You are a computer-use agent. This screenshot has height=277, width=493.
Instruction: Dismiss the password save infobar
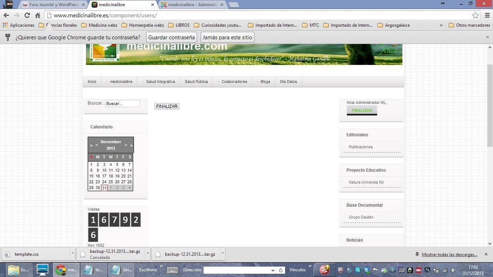click(x=487, y=37)
